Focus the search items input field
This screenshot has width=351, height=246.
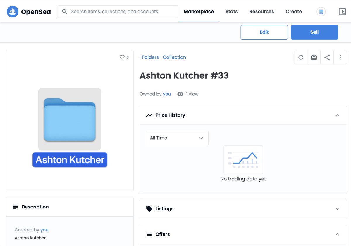(118, 12)
